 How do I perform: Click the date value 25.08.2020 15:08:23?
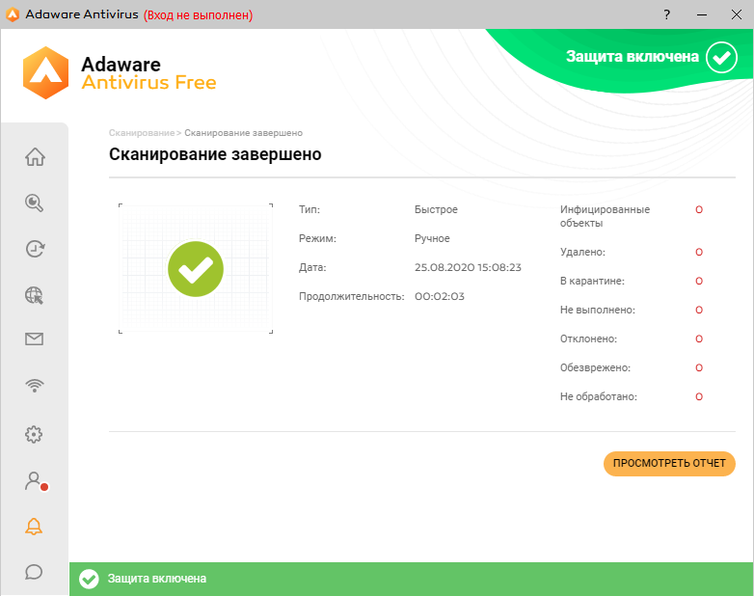(x=468, y=267)
